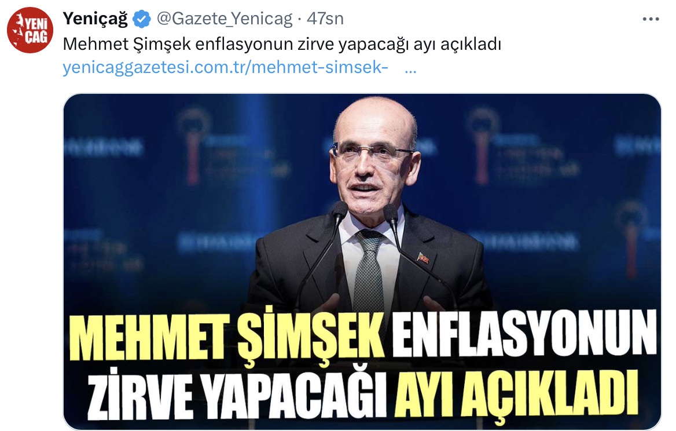Open the yenicaggazetesi.com.tr article link
The width and height of the screenshot is (676, 431).
point(226,68)
